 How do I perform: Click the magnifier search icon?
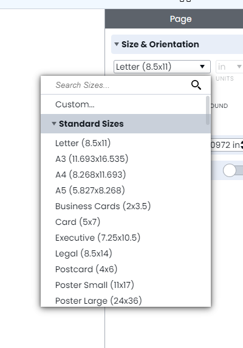coord(196,85)
